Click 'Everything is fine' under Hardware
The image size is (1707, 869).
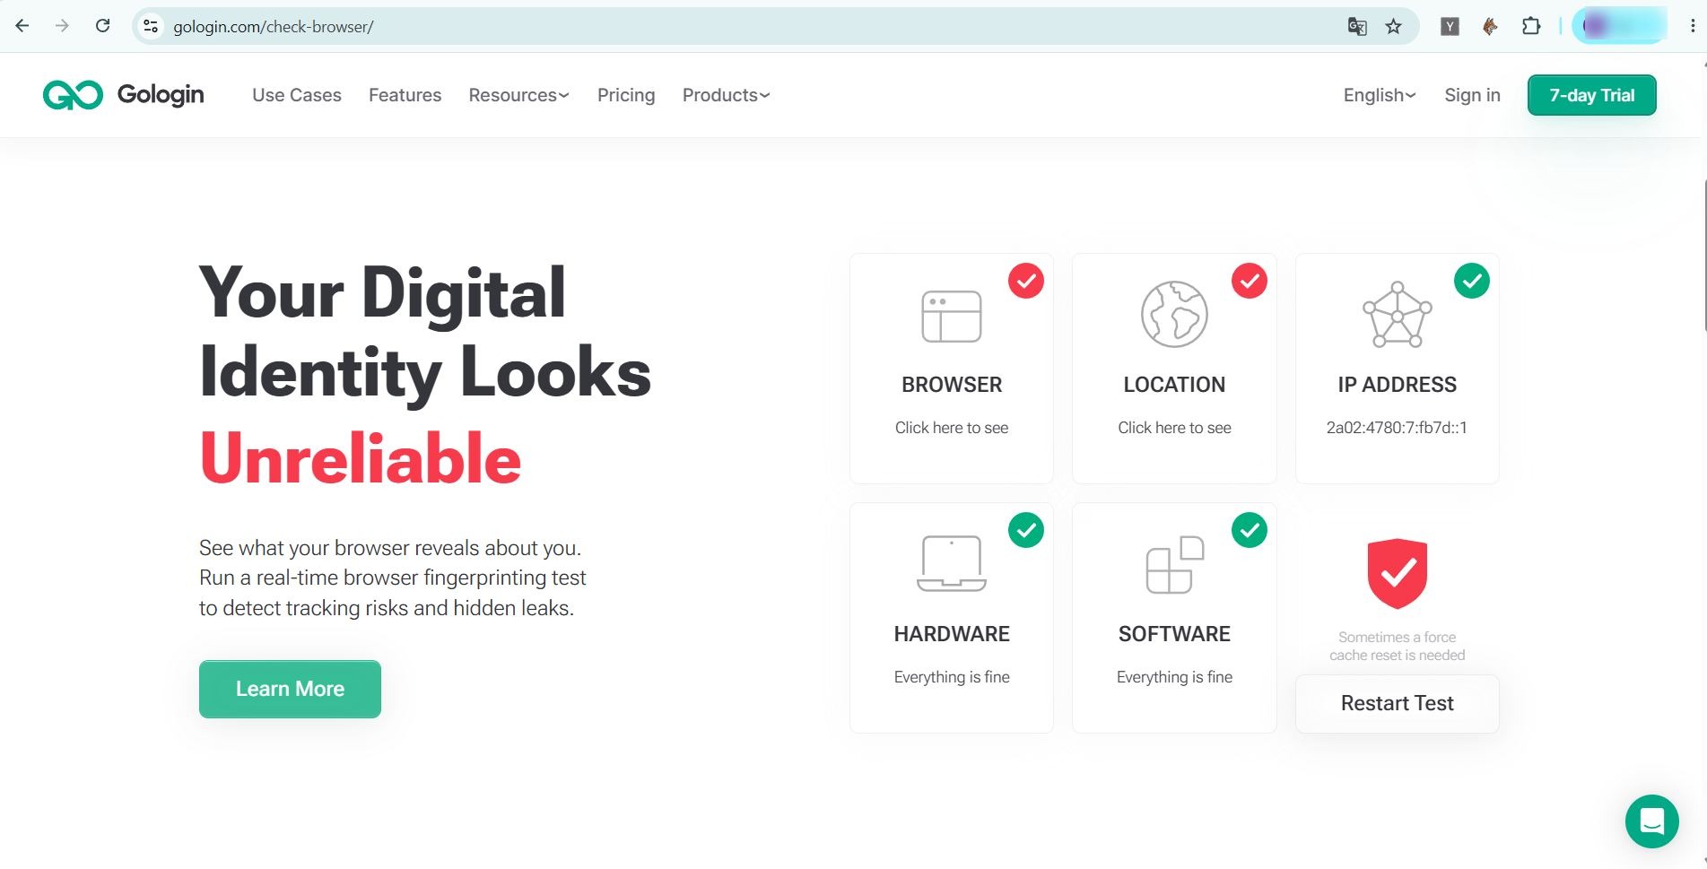tap(952, 677)
